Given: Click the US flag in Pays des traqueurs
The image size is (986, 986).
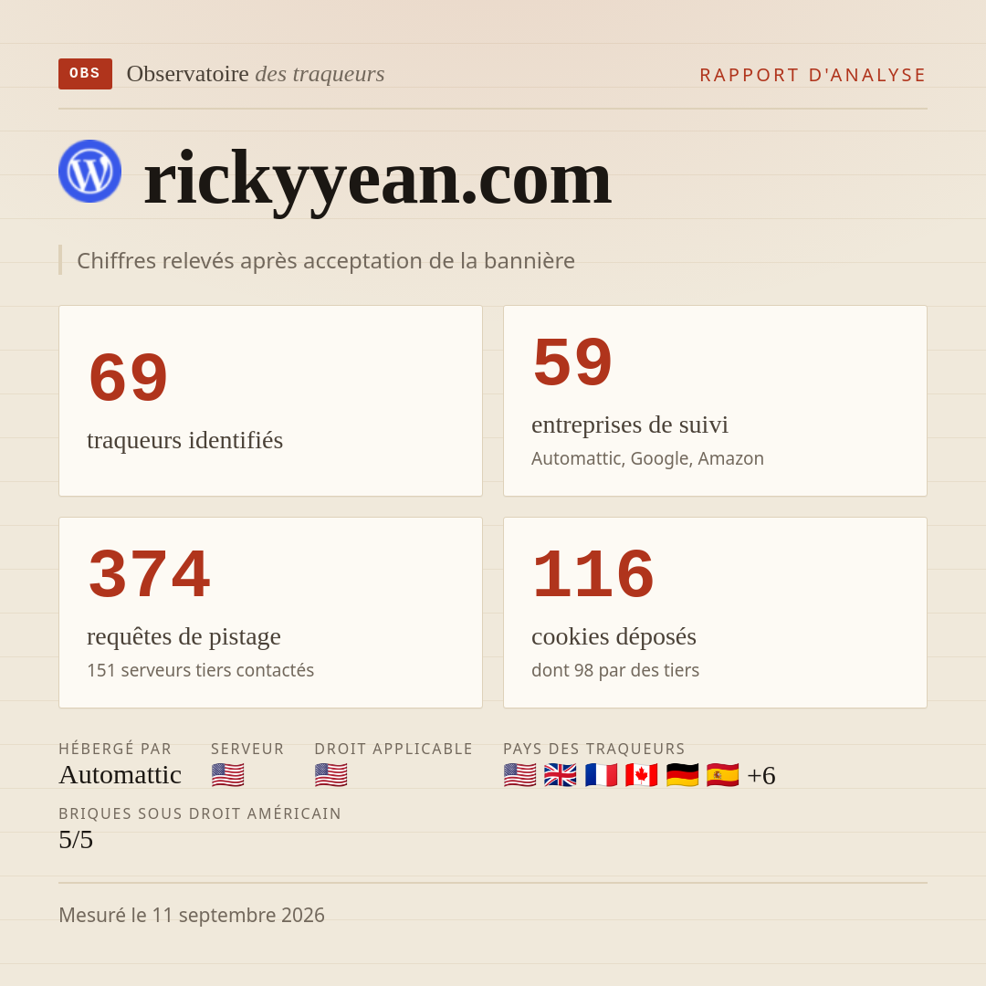Looking at the screenshot, I should (x=520, y=775).
